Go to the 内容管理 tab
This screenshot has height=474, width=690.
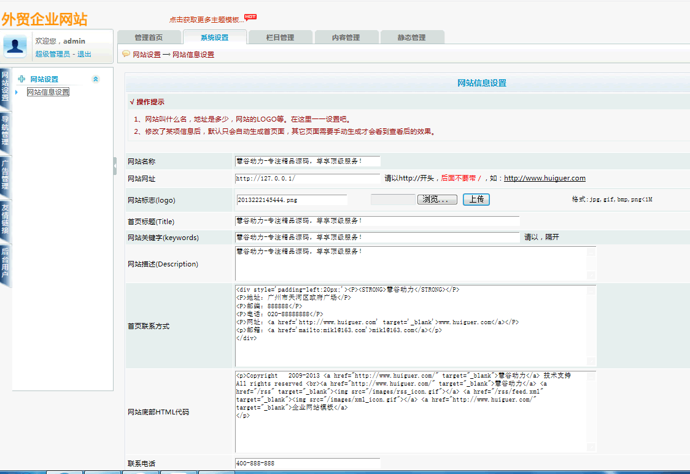[346, 37]
